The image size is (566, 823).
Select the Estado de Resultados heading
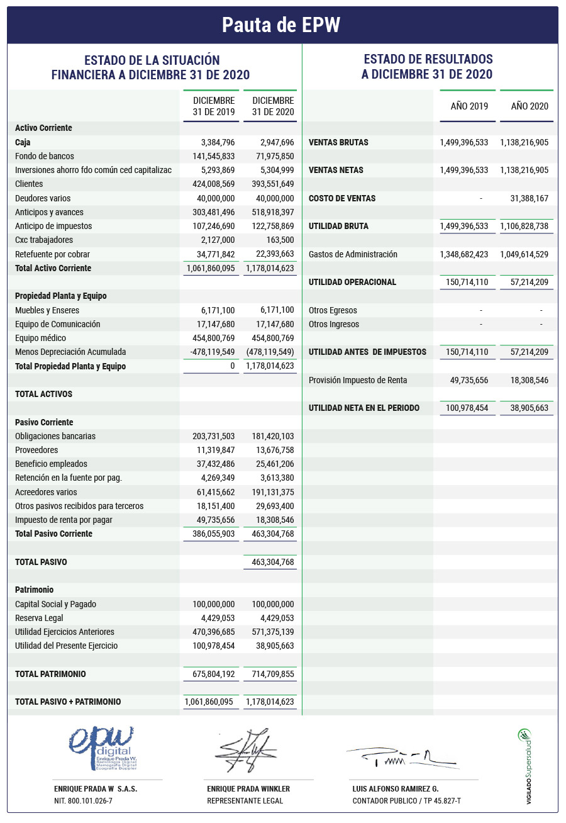coord(428,67)
